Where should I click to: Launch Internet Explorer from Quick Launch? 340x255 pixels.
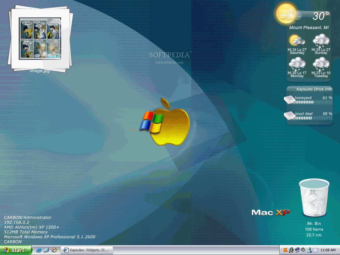[x=39, y=250]
